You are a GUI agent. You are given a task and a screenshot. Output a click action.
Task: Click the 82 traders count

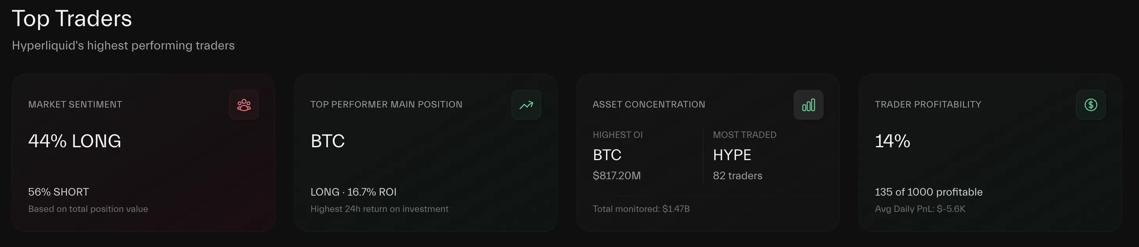(x=738, y=176)
